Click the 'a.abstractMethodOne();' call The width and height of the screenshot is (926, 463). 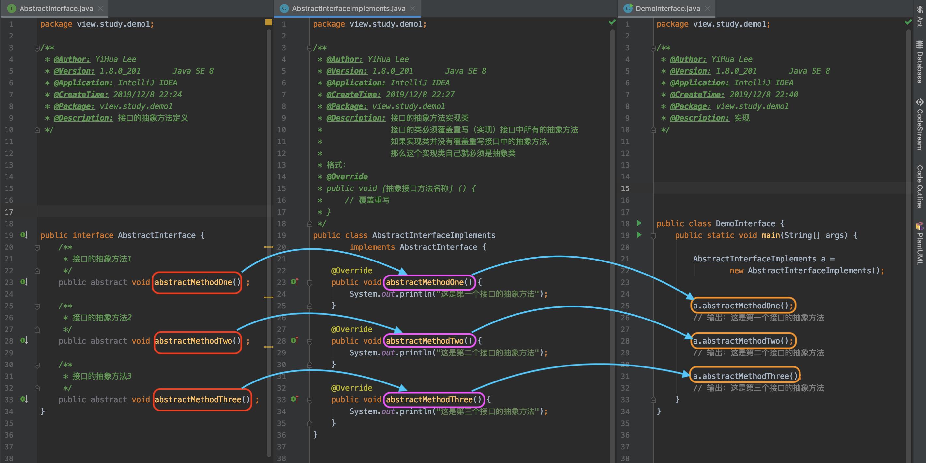743,306
